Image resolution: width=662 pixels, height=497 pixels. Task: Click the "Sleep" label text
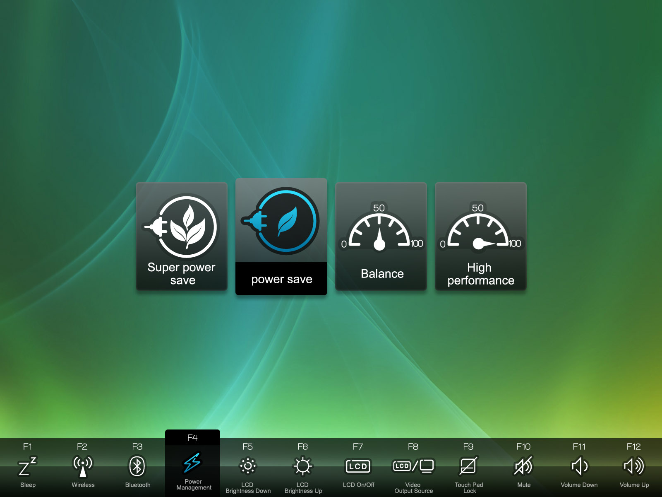click(28, 485)
